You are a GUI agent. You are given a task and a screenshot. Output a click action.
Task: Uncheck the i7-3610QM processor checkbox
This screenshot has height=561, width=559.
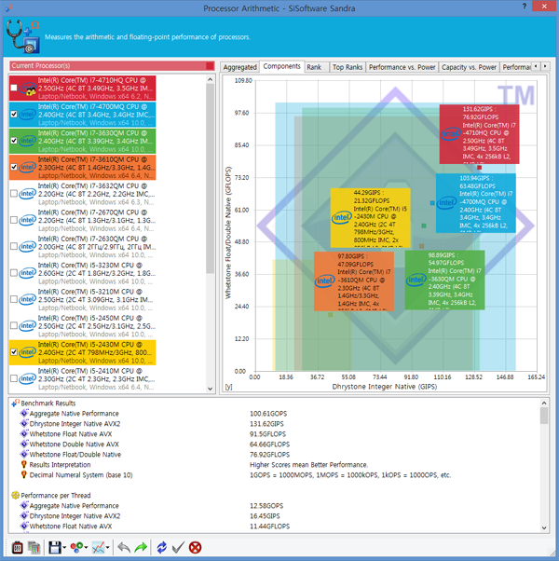(x=14, y=167)
